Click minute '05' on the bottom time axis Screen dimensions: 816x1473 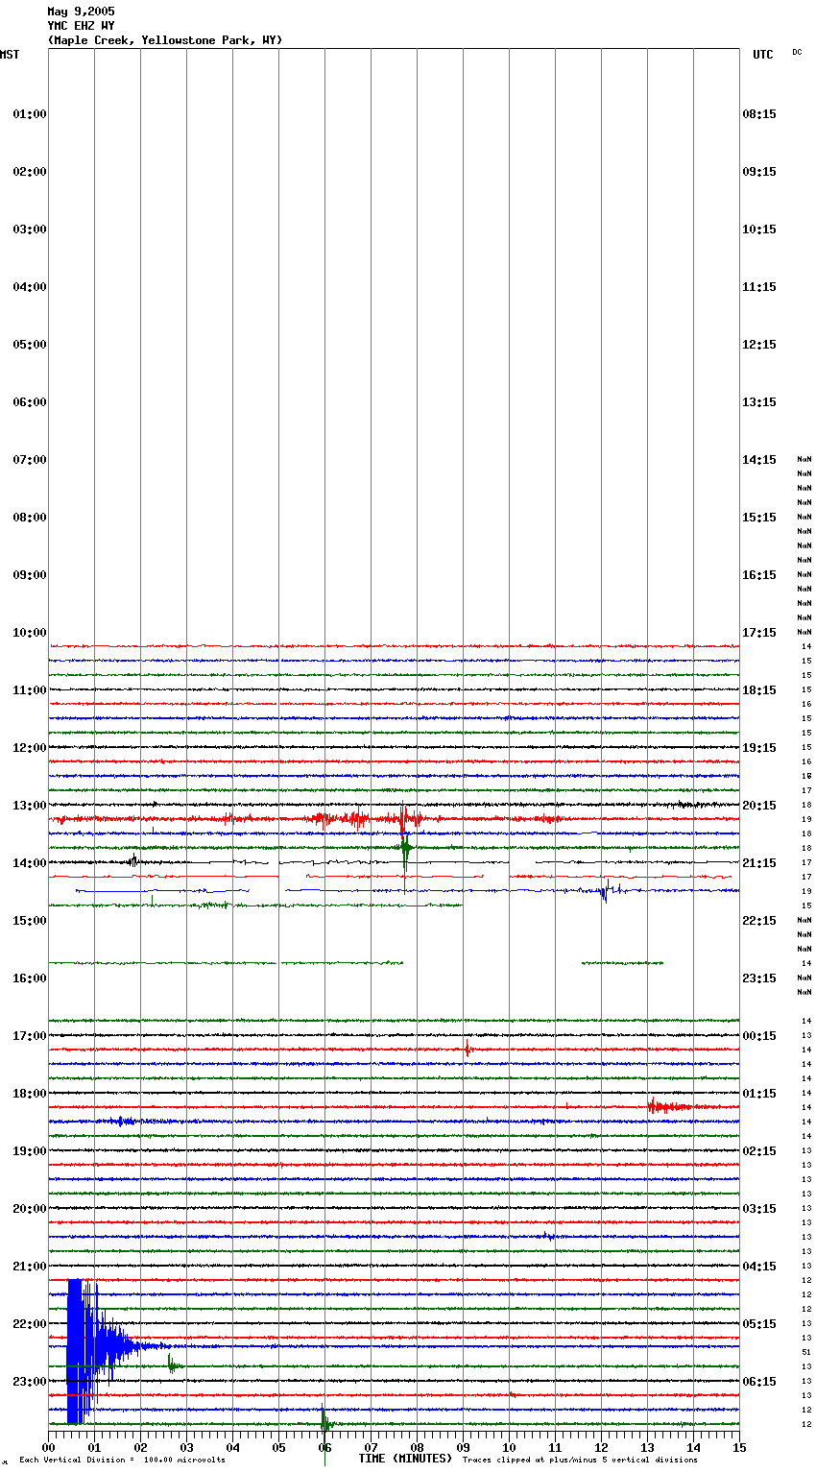coord(278,1447)
